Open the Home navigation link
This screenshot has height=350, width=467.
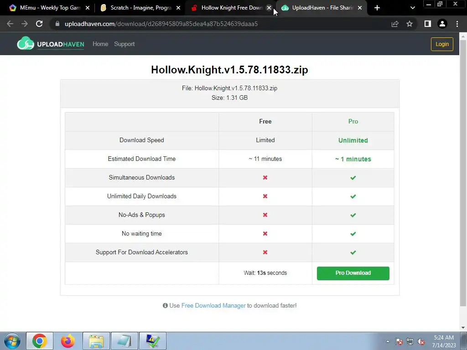click(x=100, y=44)
